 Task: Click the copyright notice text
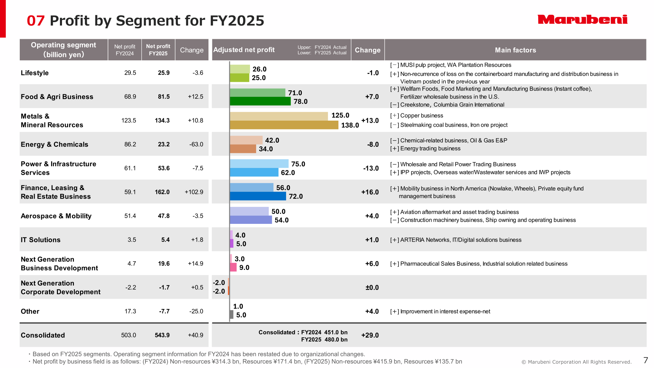coord(577,362)
